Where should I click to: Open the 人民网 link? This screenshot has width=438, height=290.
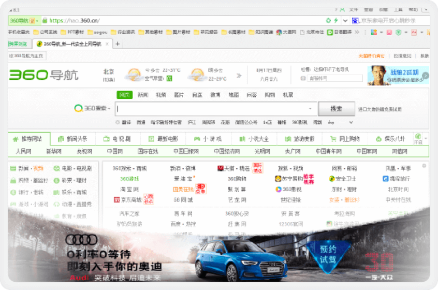tap(23, 151)
